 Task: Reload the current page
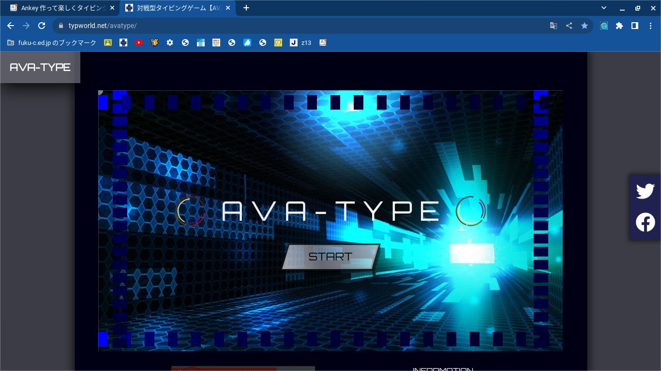[x=42, y=26]
